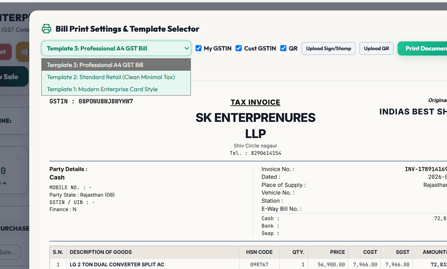Click the Upload Sign/Stamp button
This screenshot has height=269, width=447.
(x=329, y=48)
